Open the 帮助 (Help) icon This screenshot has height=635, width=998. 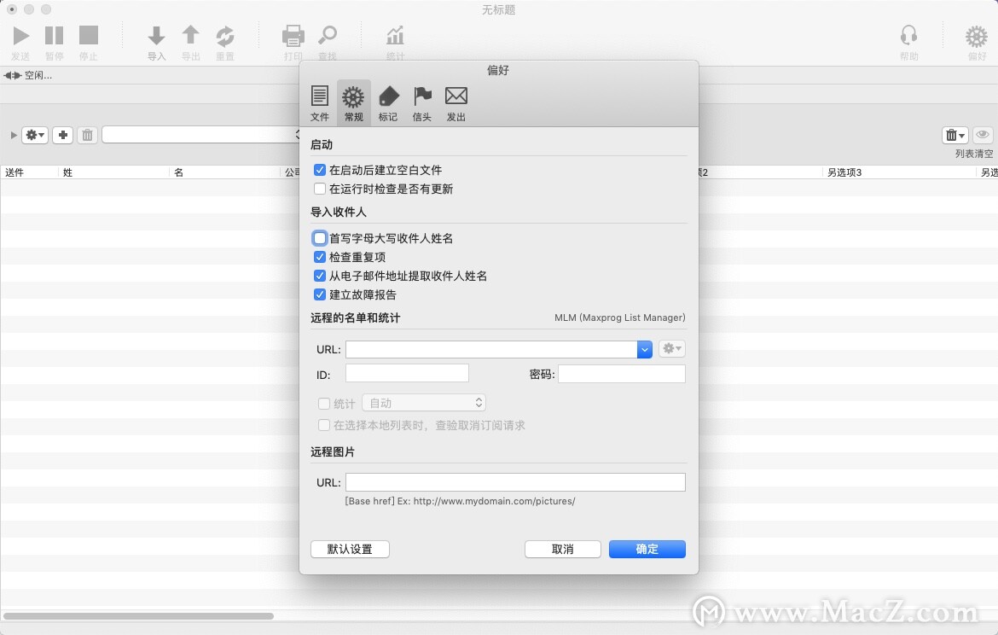(x=909, y=36)
